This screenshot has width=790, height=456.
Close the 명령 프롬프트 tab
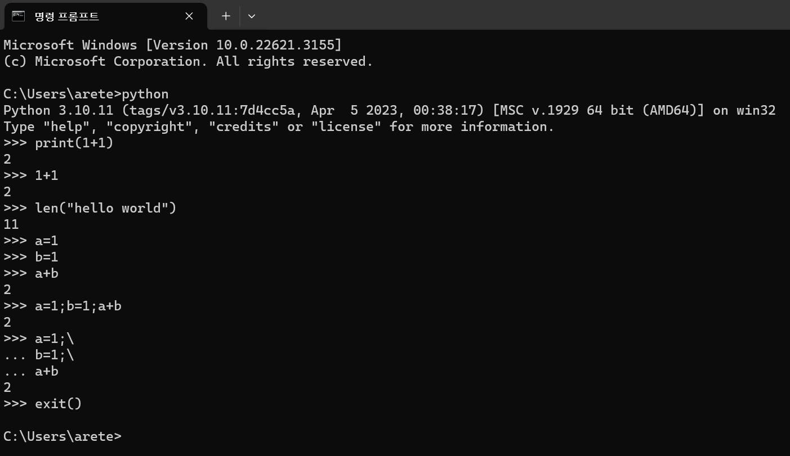[x=189, y=16]
